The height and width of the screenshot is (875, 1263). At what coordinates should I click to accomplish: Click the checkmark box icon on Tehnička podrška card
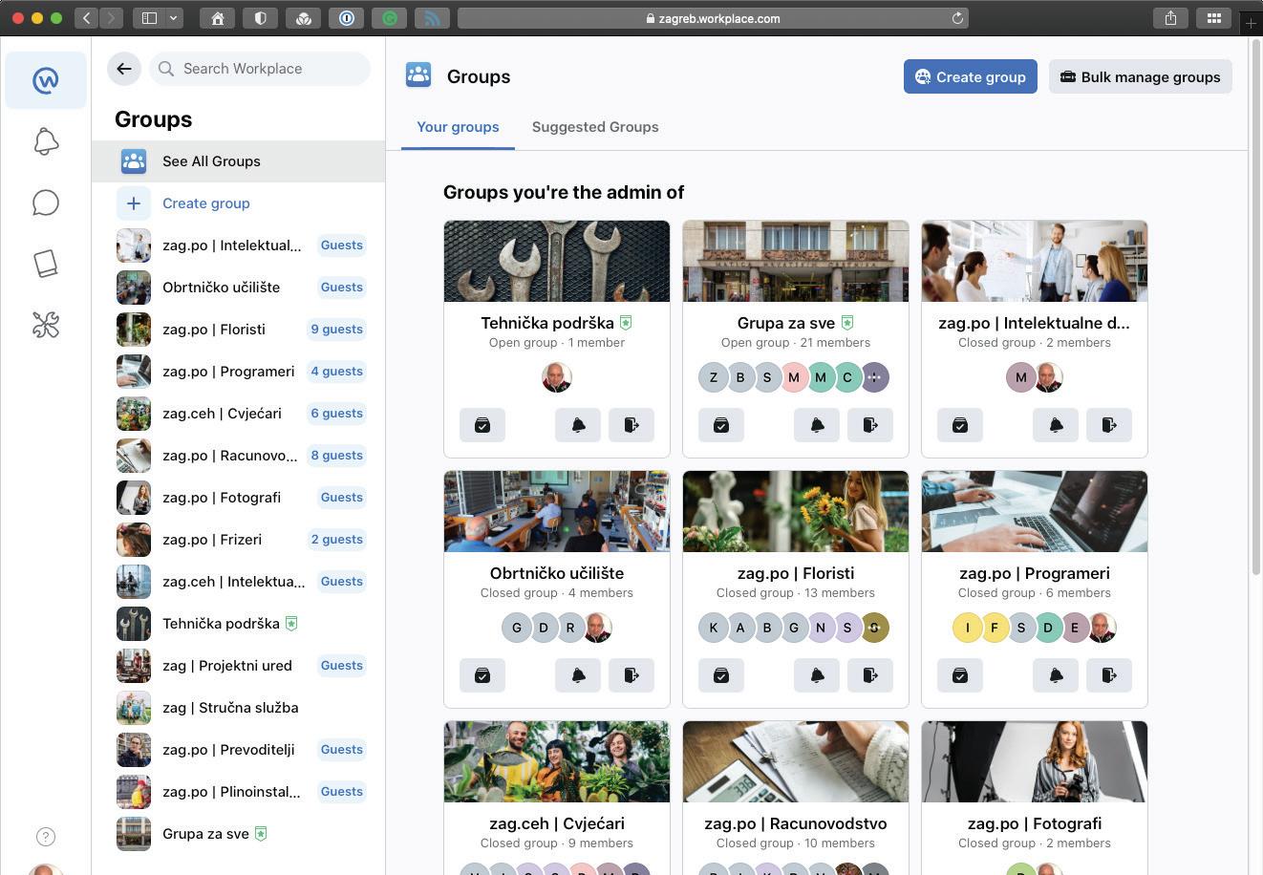click(482, 425)
